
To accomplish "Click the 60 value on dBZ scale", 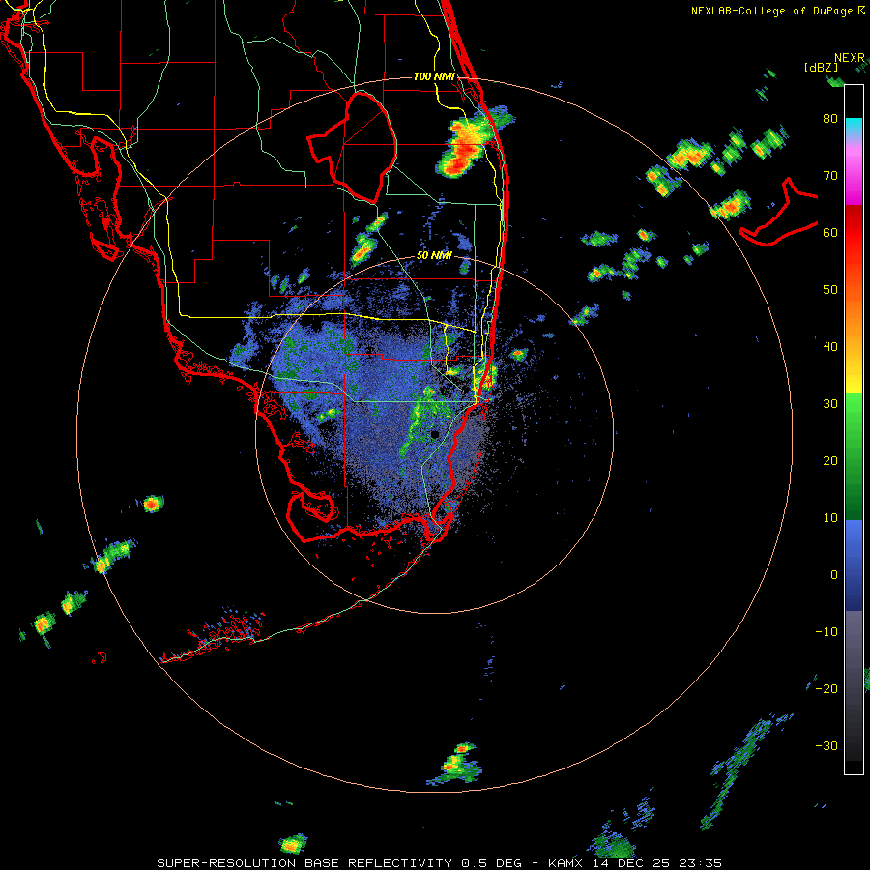I will click(830, 232).
